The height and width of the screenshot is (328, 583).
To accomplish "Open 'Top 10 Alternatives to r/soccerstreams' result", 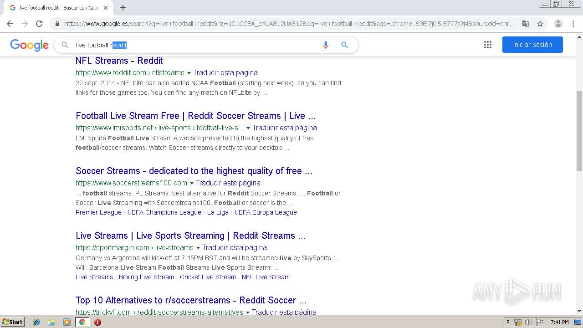I will point(191,300).
